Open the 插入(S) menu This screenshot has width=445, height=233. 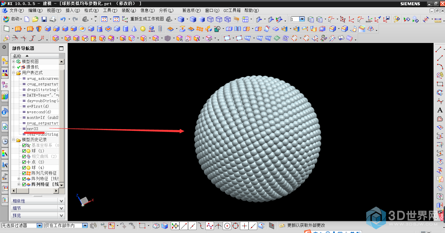click(73, 10)
